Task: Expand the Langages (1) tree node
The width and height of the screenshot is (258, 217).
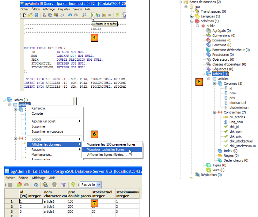Action: 192,16
